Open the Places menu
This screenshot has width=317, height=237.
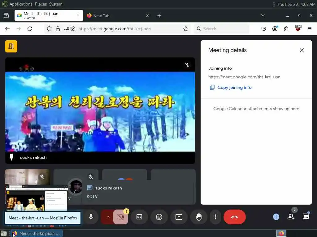coord(41,4)
